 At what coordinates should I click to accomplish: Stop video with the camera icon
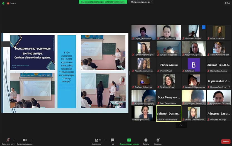[x=25, y=140]
